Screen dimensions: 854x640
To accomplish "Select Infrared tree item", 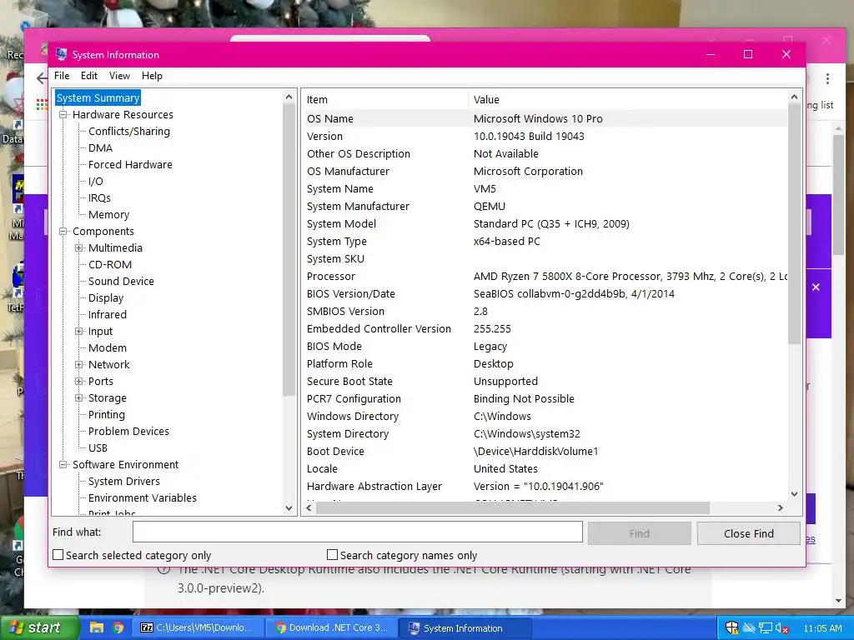I will (x=108, y=314).
